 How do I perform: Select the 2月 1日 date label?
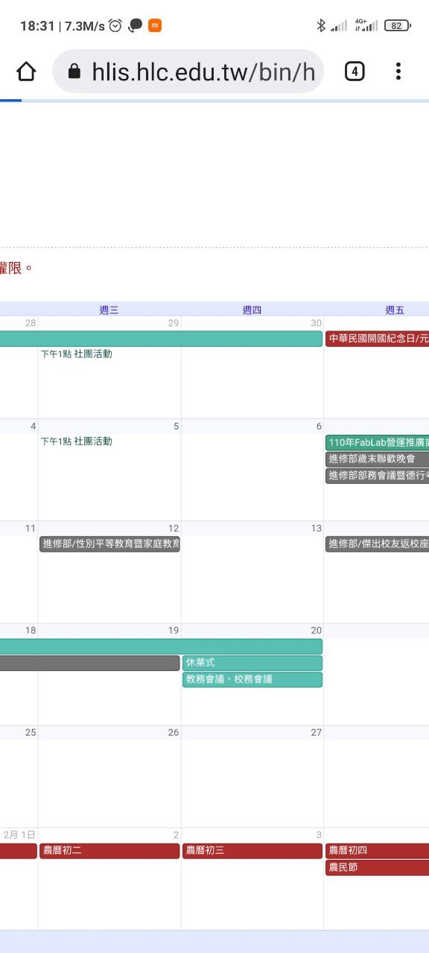pyautogui.click(x=19, y=835)
